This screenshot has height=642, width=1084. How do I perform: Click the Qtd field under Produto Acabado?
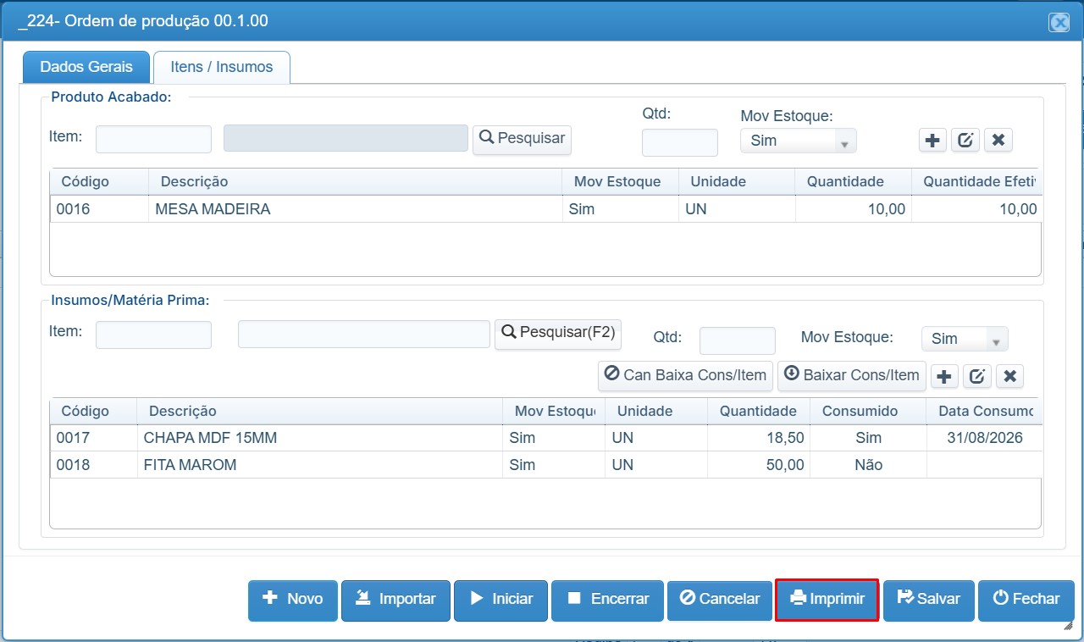pyautogui.click(x=679, y=142)
